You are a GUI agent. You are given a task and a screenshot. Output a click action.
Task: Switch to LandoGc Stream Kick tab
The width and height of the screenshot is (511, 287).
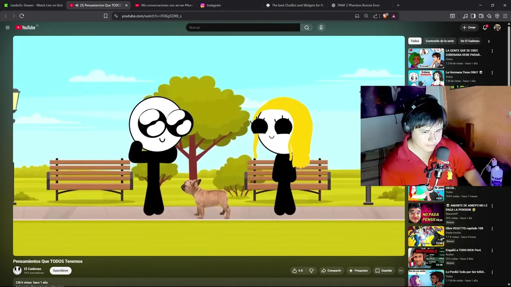click(34, 5)
